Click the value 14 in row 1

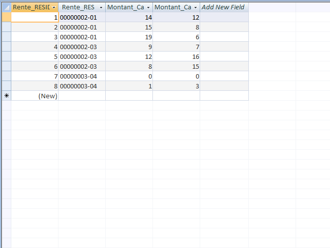point(129,17)
